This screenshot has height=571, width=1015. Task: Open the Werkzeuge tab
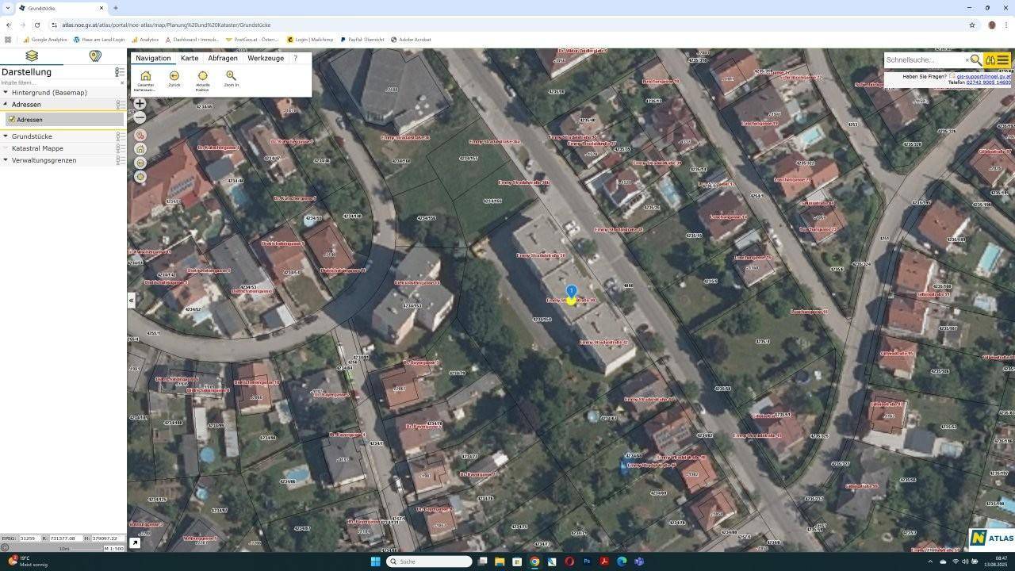pos(266,58)
